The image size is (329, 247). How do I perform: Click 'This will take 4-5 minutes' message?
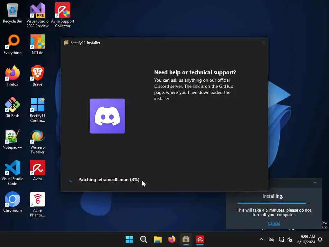[274, 212]
